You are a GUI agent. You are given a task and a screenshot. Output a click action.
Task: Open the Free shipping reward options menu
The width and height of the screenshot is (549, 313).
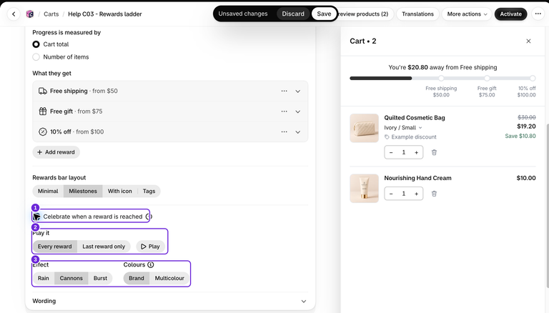(284, 91)
